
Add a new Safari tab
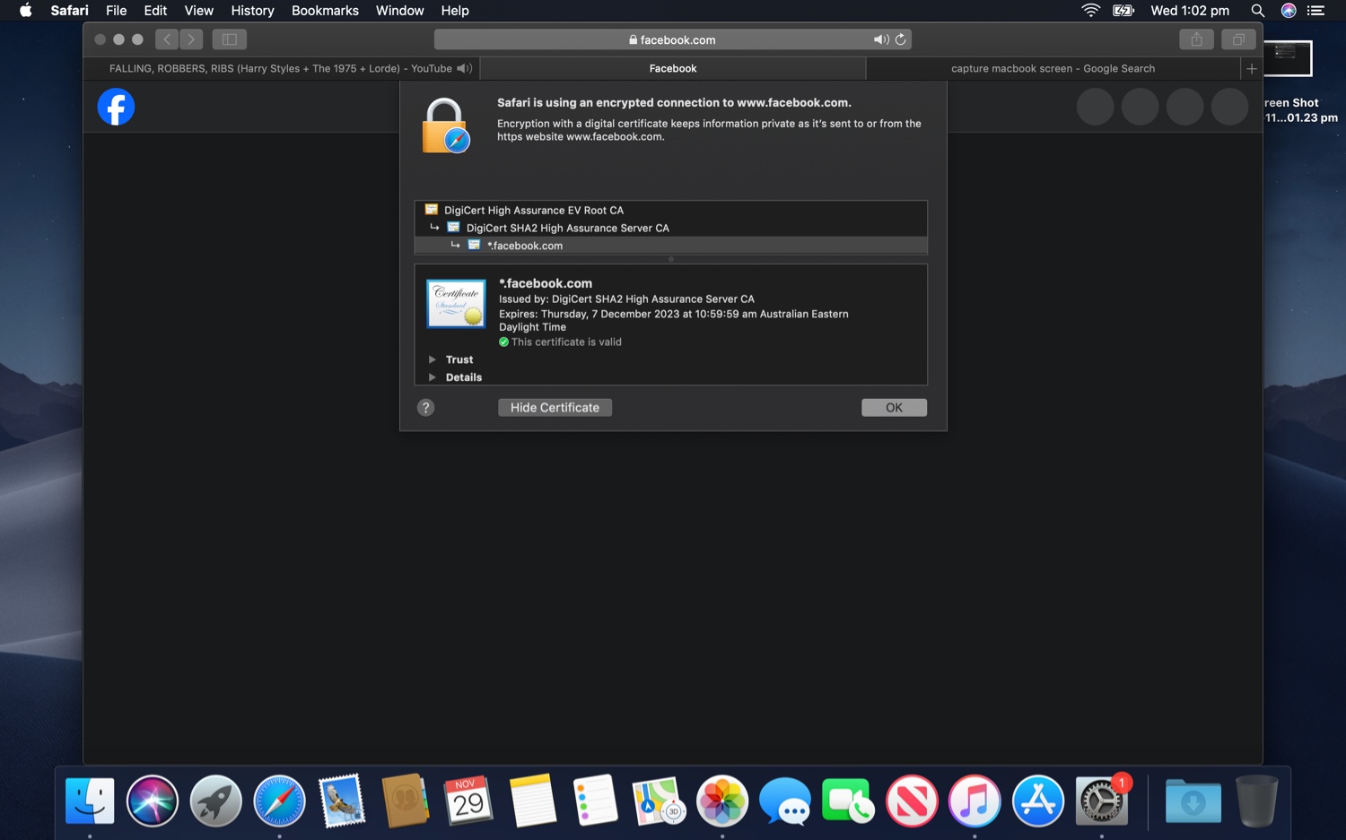click(x=1251, y=68)
